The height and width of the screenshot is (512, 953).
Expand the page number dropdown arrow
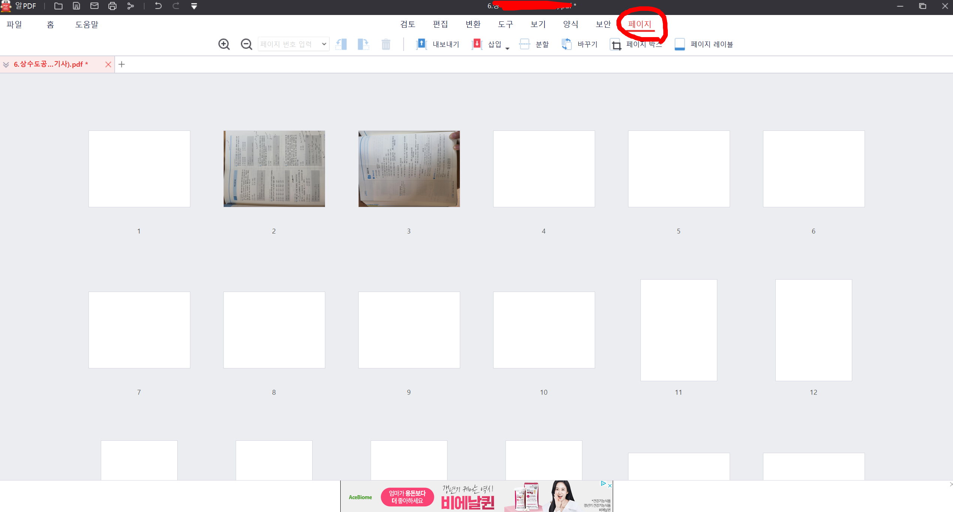[324, 44]
